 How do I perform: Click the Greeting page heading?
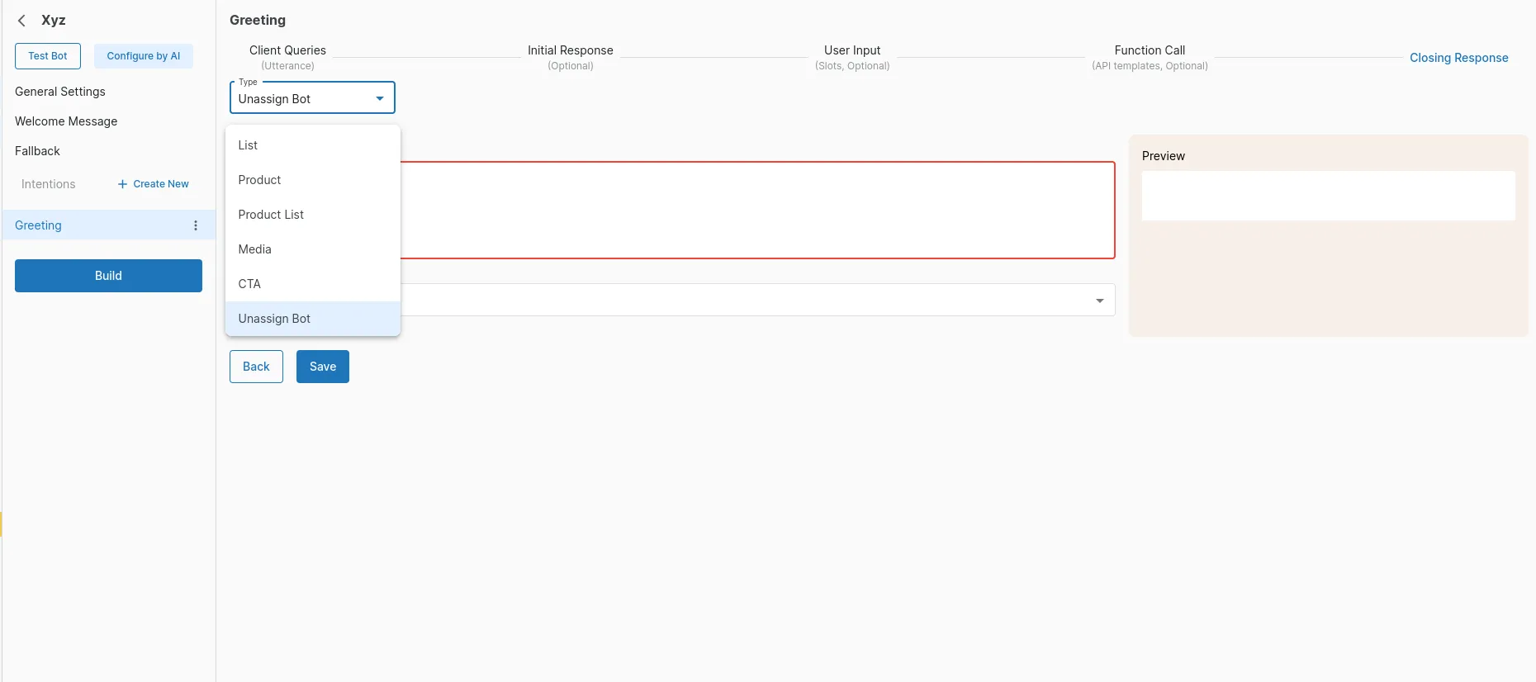pos(258,20)
